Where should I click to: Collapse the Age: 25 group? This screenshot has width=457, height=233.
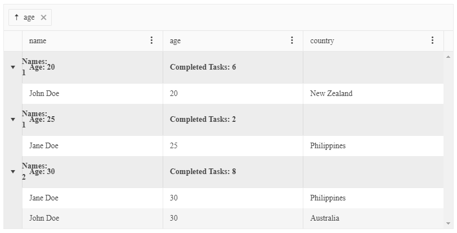13,120
